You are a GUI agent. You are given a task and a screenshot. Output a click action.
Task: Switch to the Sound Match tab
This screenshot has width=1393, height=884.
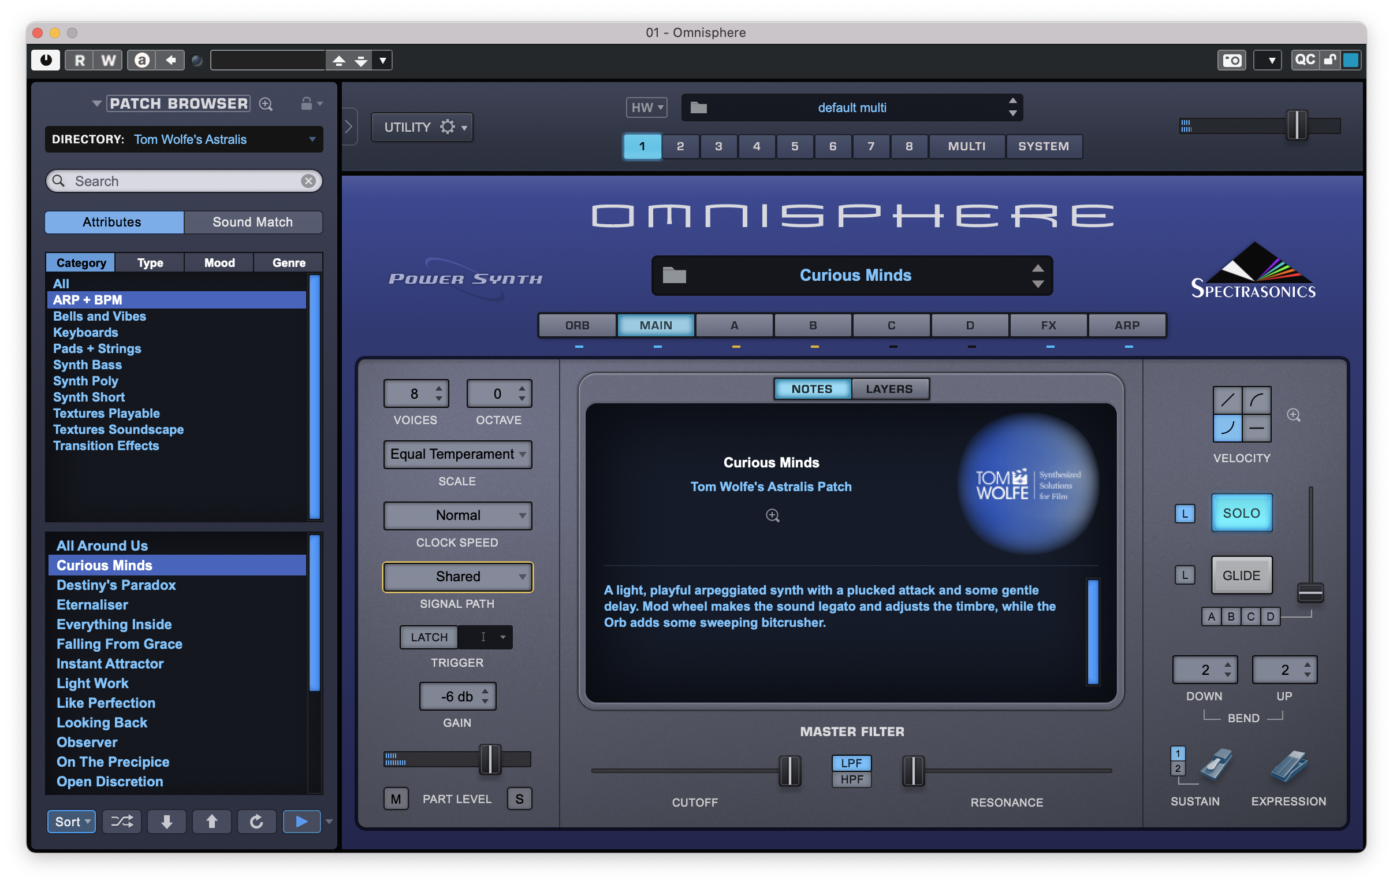[253, 222]
